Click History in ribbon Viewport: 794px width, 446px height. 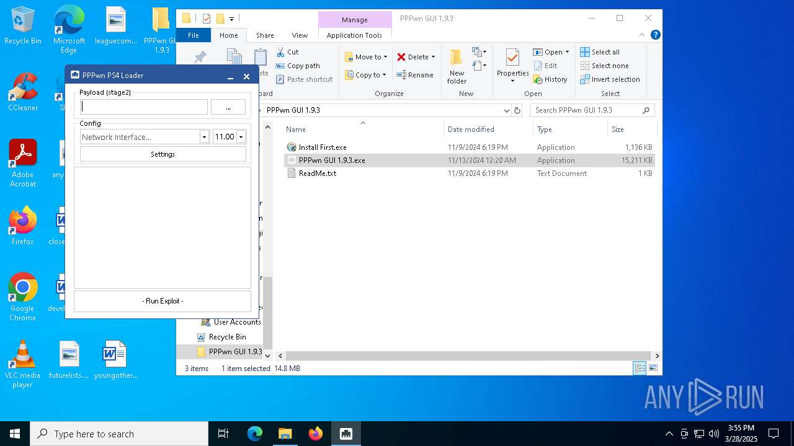click(550, 79)
